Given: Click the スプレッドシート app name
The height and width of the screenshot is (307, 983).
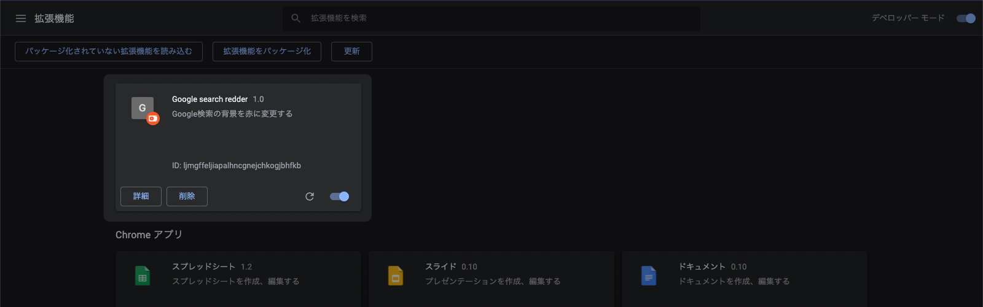Looking at the screenshot, I should coord(203,266).
